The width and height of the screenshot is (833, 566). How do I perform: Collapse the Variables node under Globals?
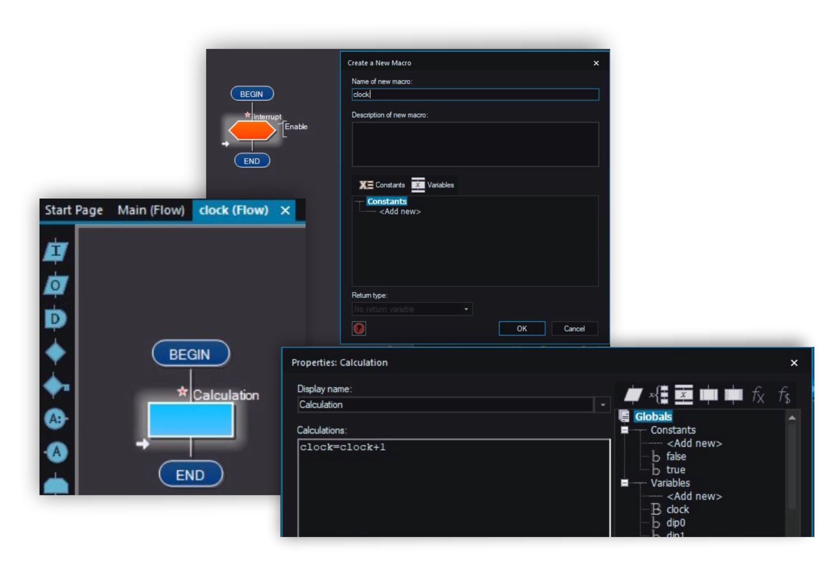pos(624,483)
